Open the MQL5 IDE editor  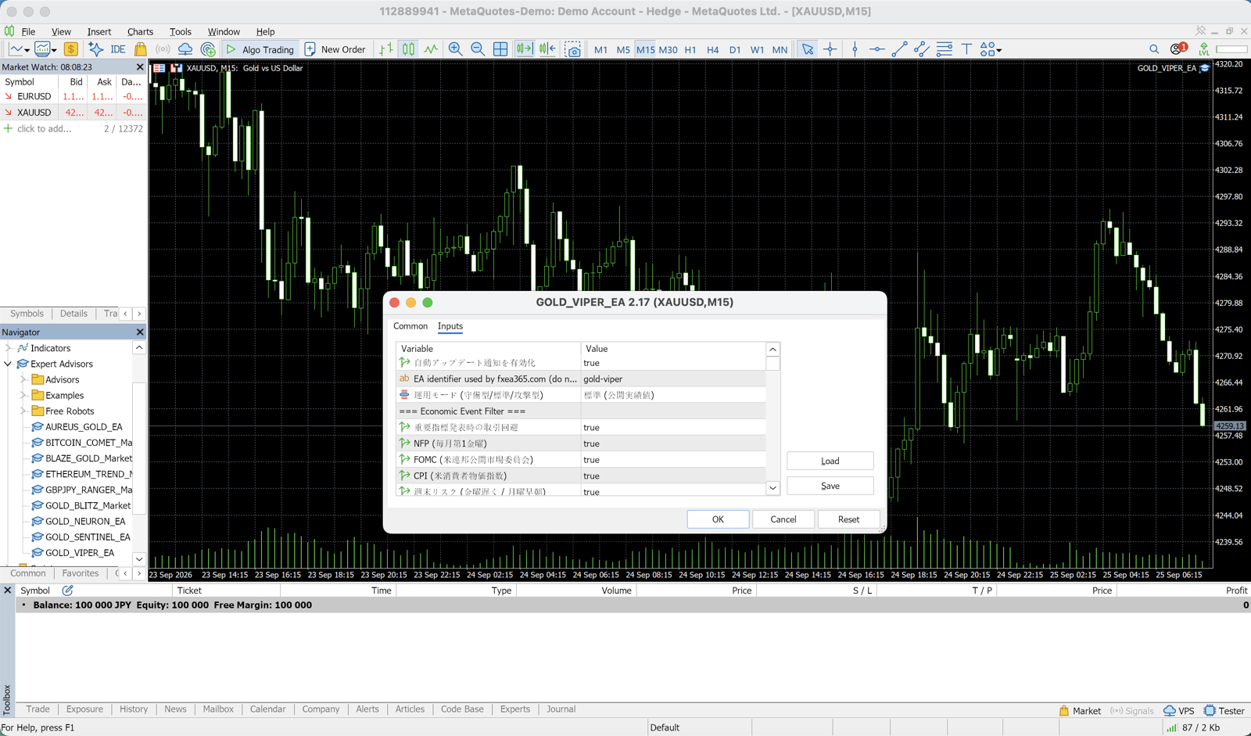point(118,49)
